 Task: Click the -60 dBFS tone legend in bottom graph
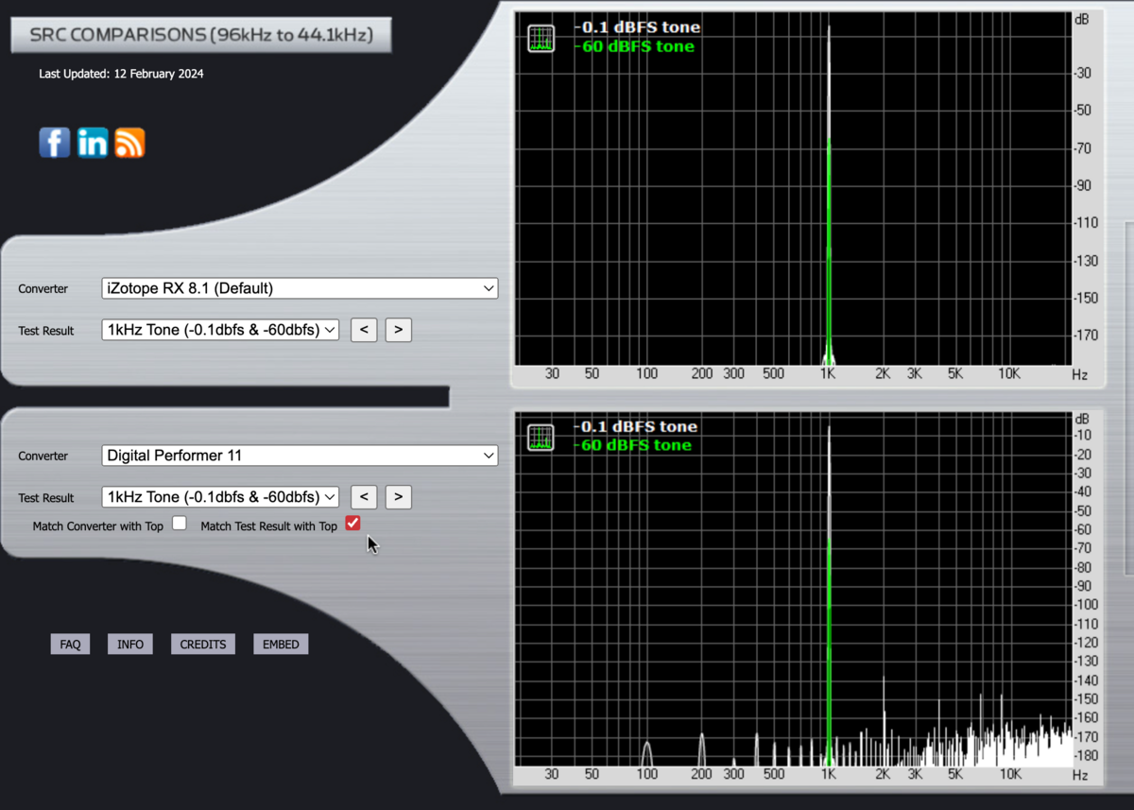(x=632, y=445)
